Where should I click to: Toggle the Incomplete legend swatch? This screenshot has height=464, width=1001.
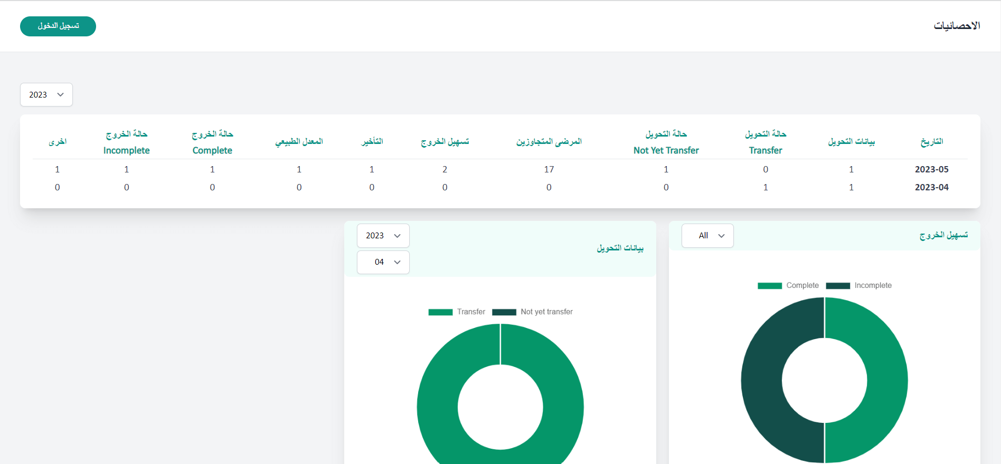coord(838,286)
